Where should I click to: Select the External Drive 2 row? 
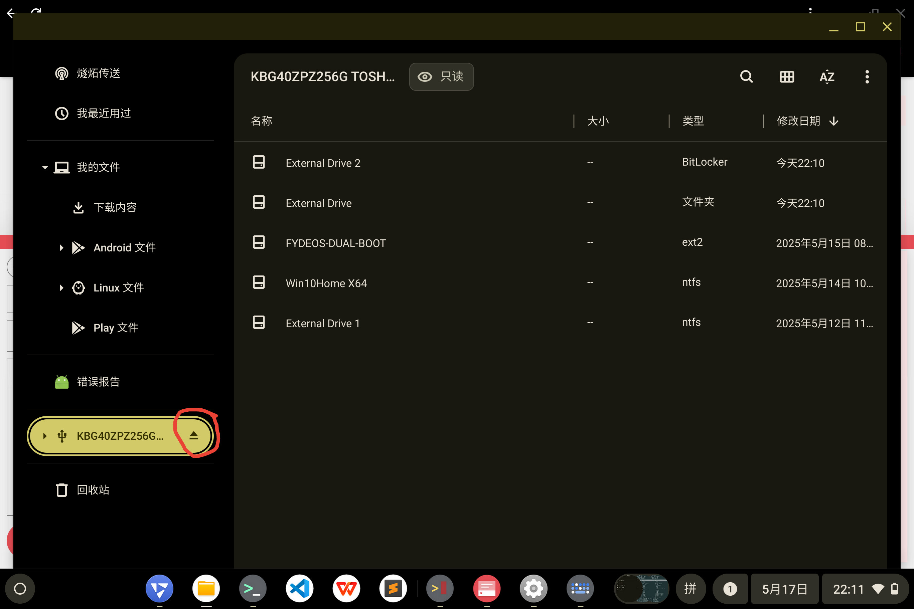tap(560, 163)
